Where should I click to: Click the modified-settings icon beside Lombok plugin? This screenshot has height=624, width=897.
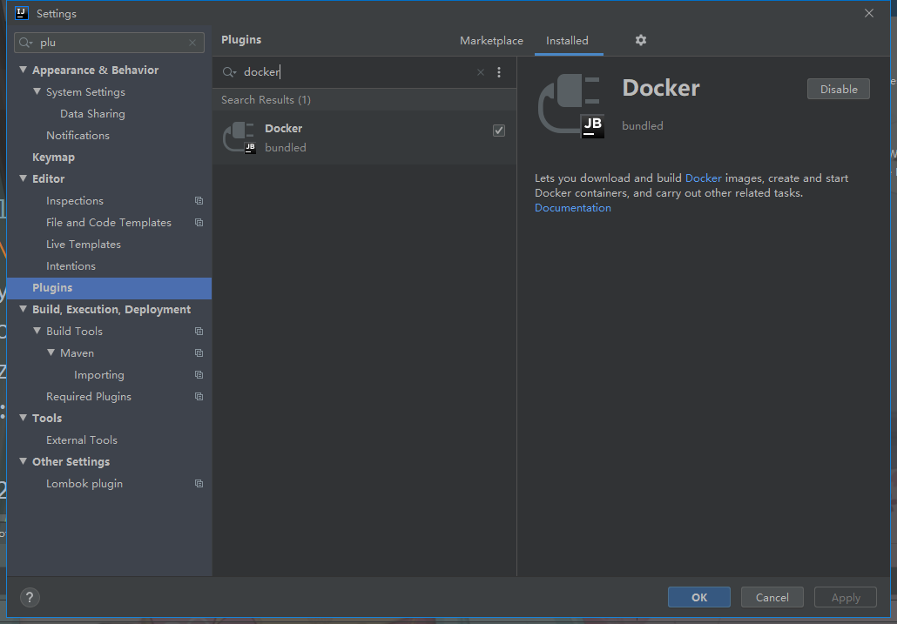pyautogui.click(x=199, y=483)
